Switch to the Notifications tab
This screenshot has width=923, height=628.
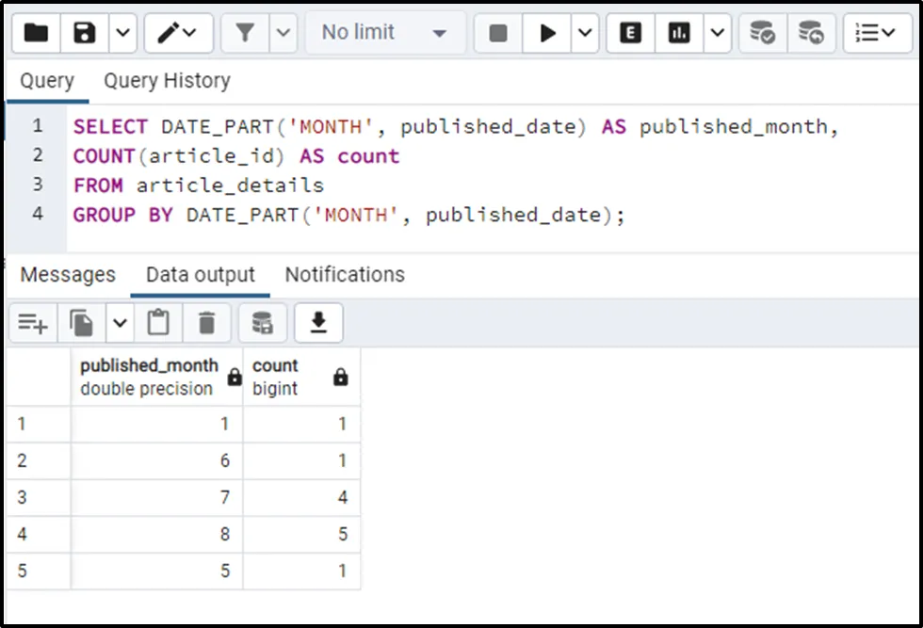tap(345, 275)
